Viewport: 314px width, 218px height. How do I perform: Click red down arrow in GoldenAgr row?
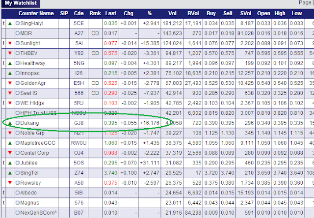pyautogui.click(x=10, y=83)
